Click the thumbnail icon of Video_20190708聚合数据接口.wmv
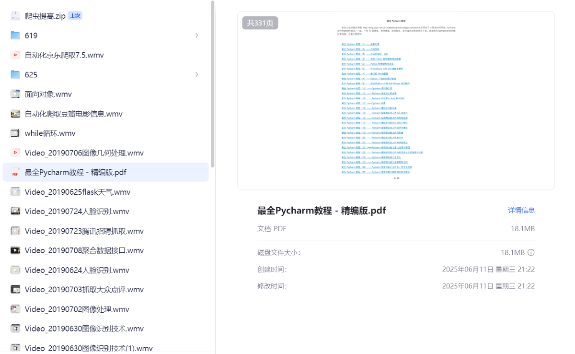Viewport: 575px width, 354px height. tap(15, 250)
